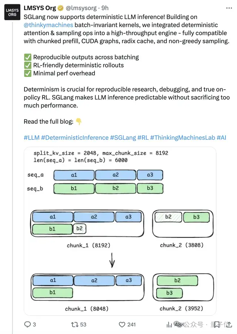This screenshot has width=237, height=334.
Task: Repost using the retweet icon
Action: point(75,324)
